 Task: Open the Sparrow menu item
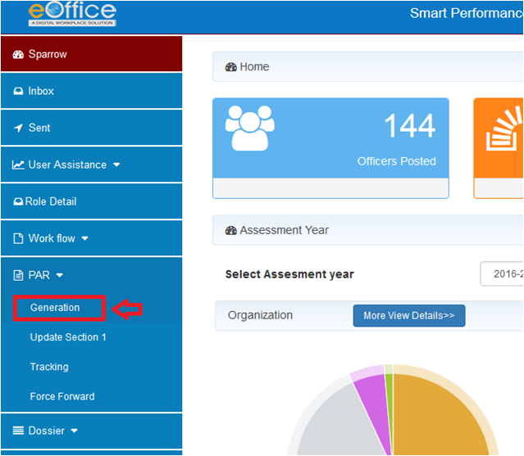tap(92, 54)
